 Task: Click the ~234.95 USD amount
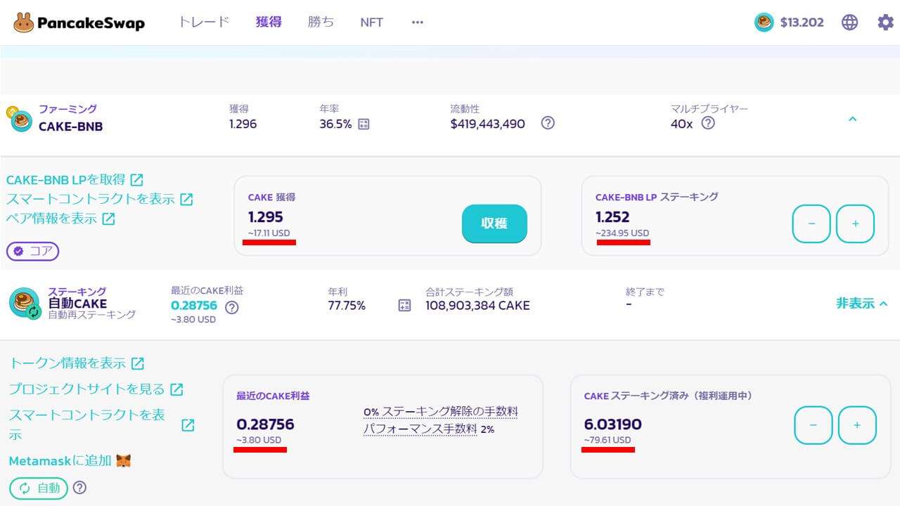pyautogui.click(x=622, y=233)
